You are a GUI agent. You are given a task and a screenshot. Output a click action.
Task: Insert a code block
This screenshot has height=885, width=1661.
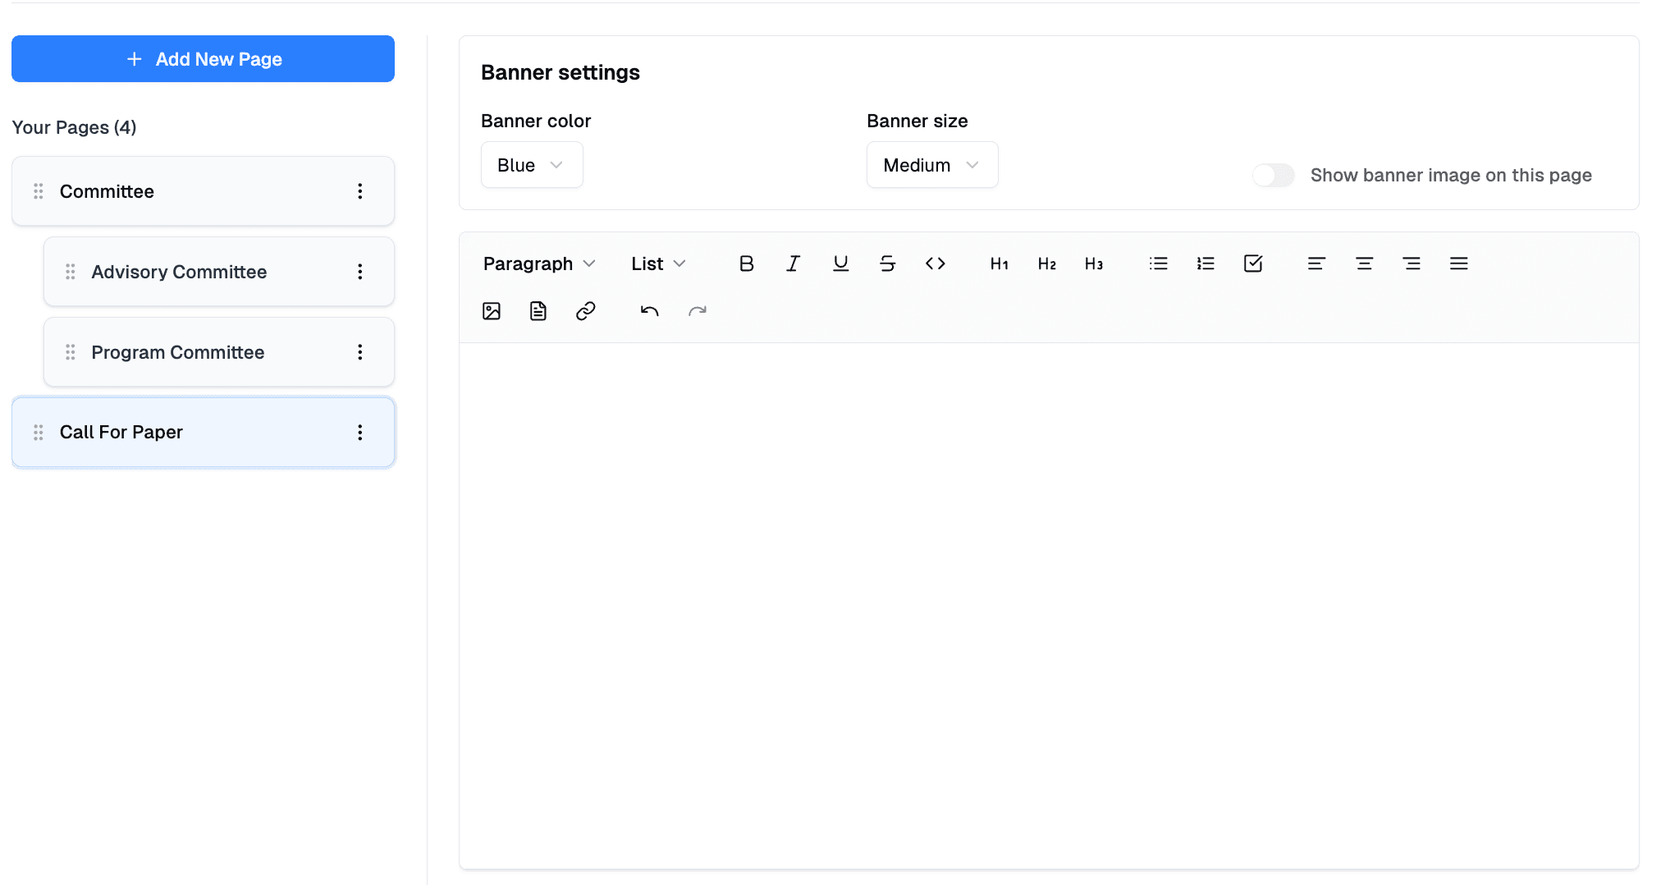pyautogui.click(x=935, y=264)
